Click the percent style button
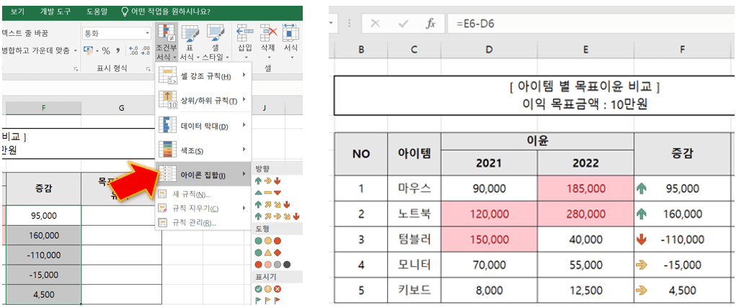This screenshot has width=736, height=307. tap(106, 50)
